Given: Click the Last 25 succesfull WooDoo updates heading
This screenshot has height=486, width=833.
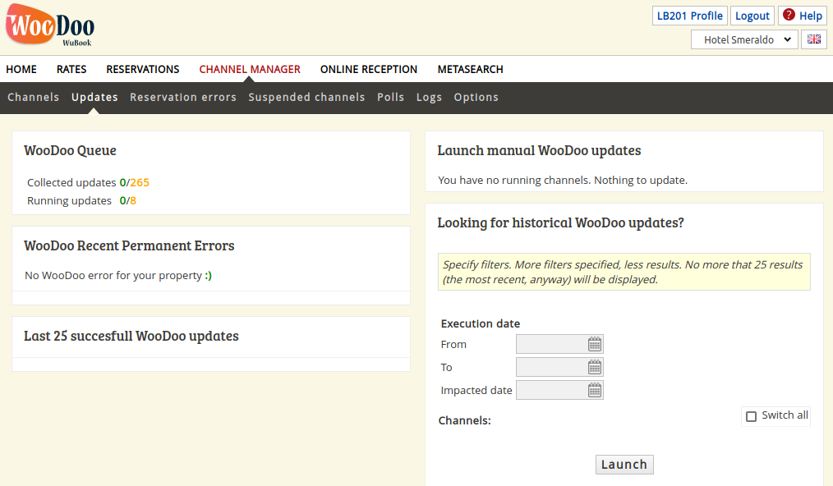Looking at the screenshot, I should (x=131, y=336).
